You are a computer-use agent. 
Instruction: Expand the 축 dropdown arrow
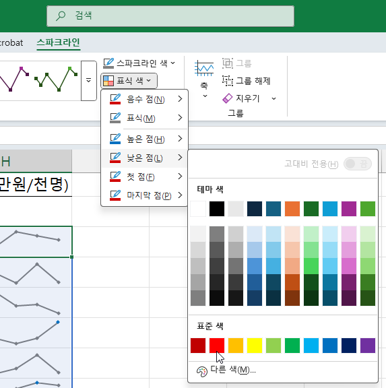[x=205, y=96]
